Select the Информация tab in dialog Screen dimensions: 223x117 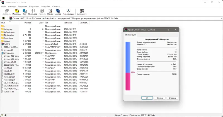(130, 35)
